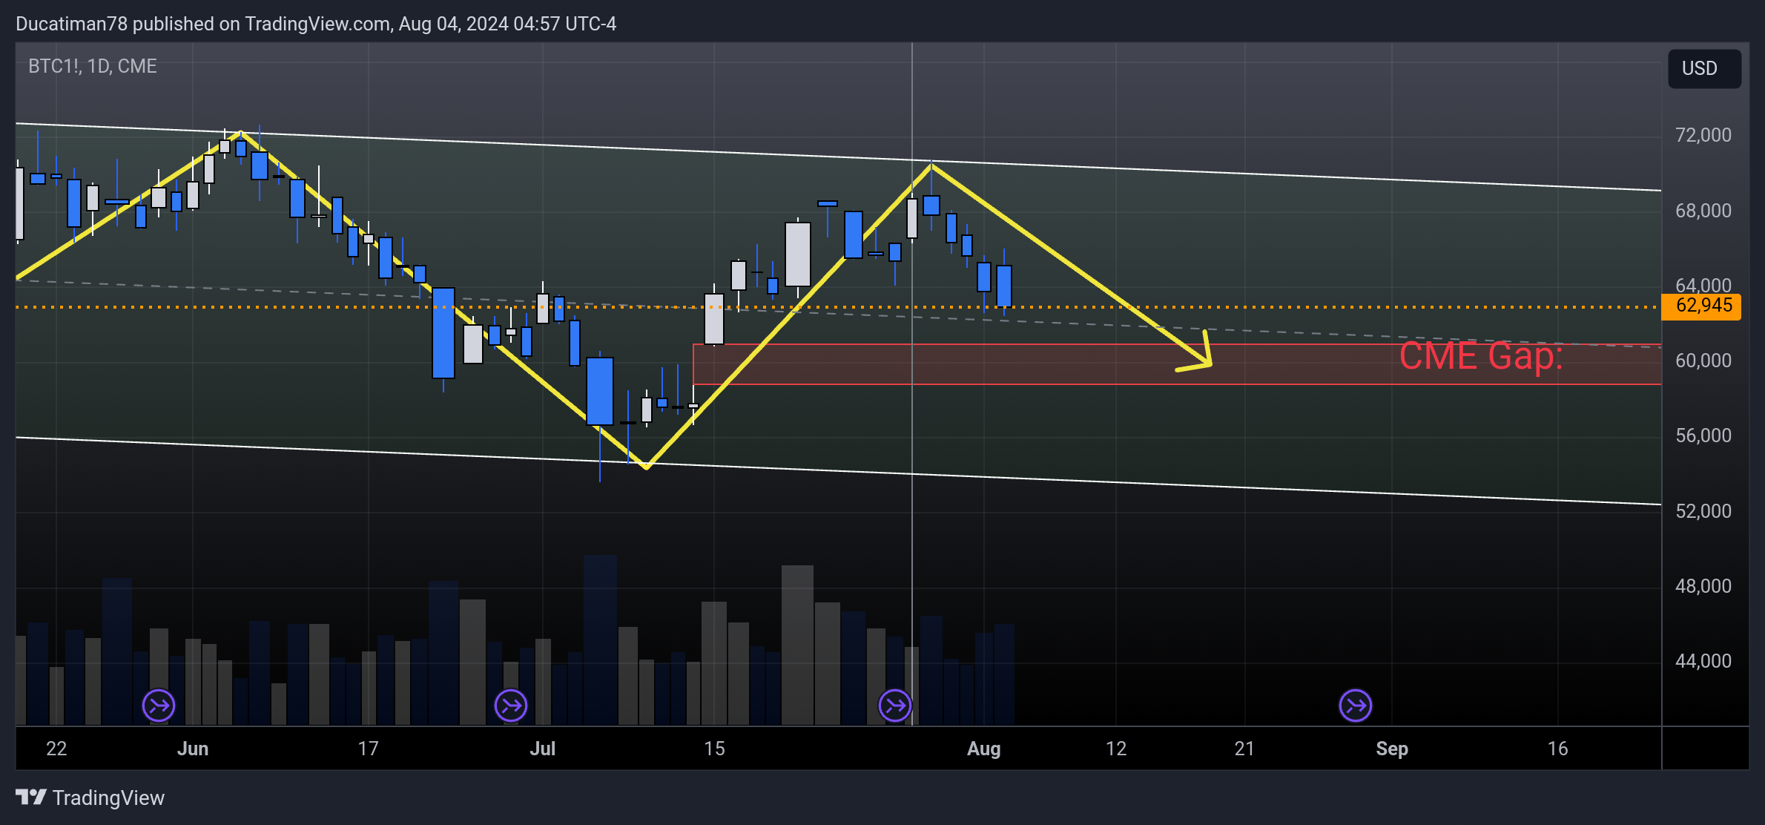Click the 12 date label on time axis

1116,749
